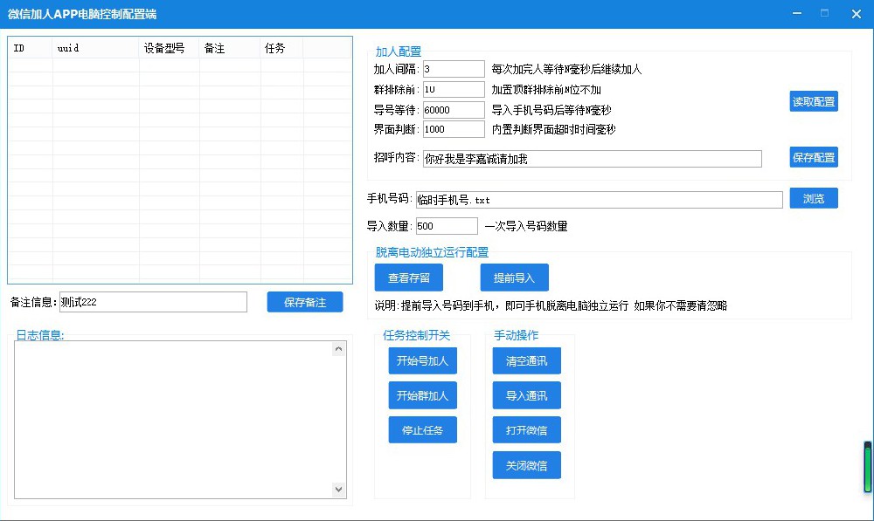Click the 保存配置 button

pyautogui.click(x=813, y=158)
